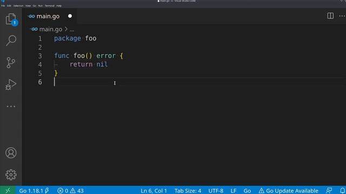Open the Edit menu
The image size is (346, 194).
coord(9,6)
